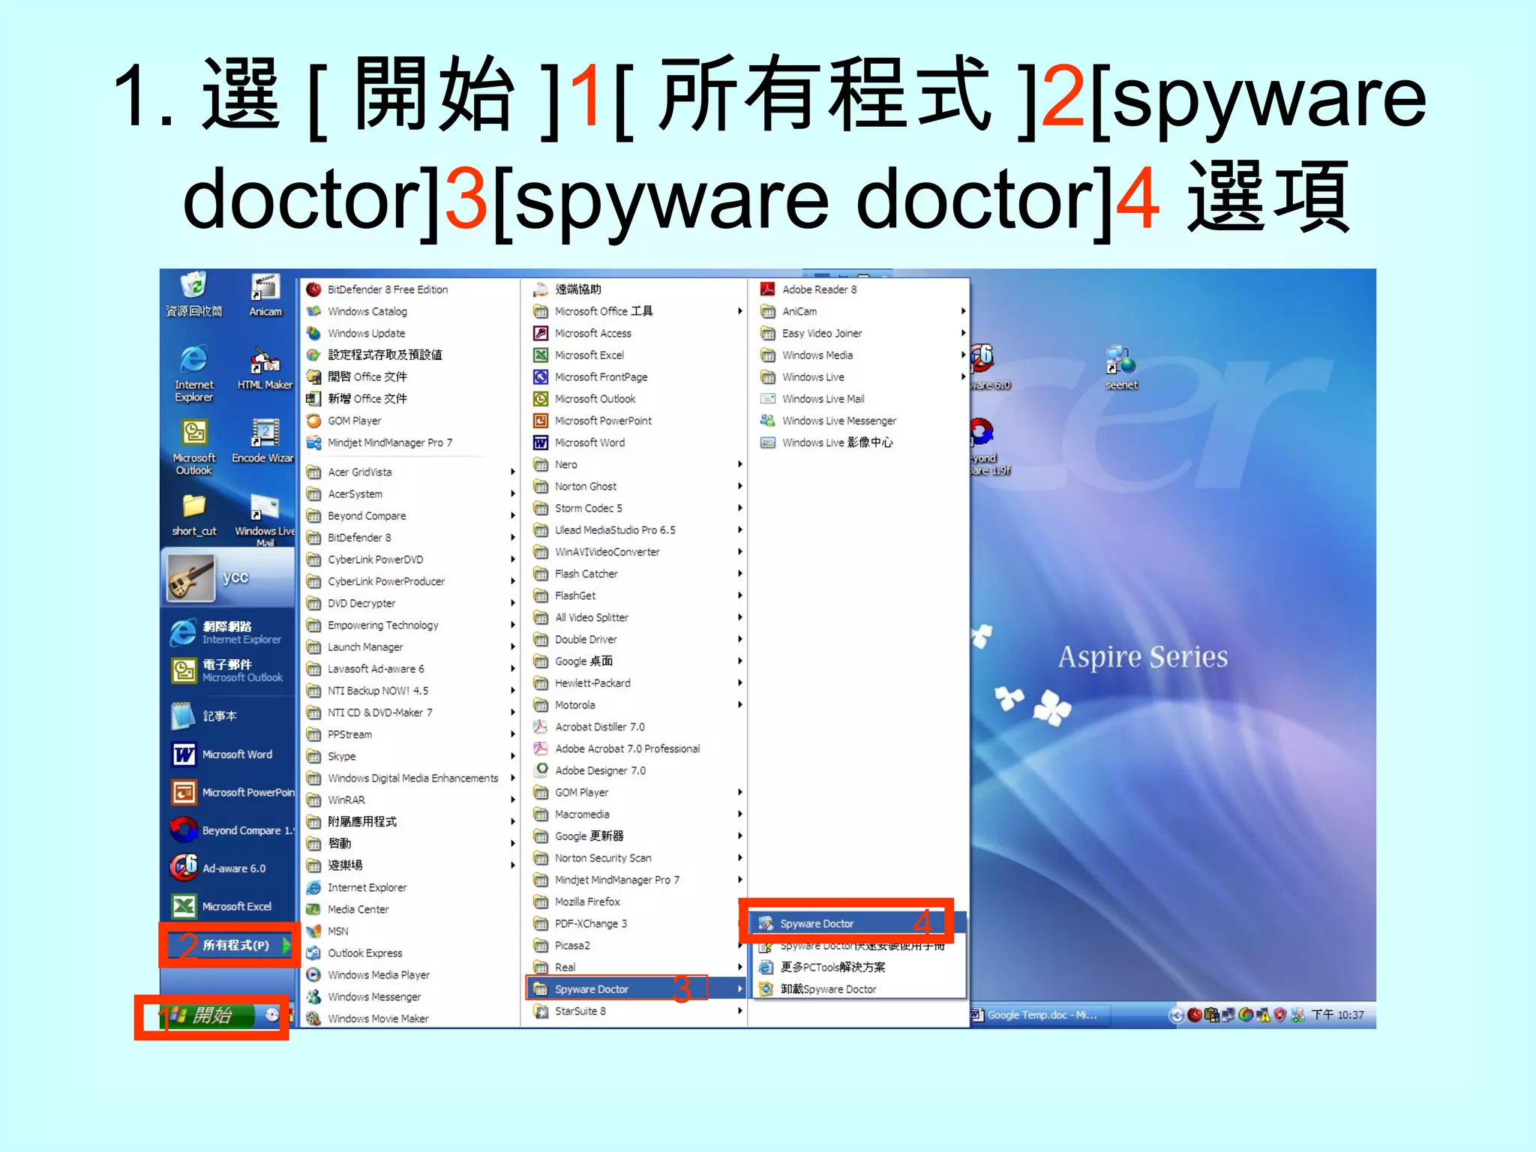Open the seenet desktop icon
The image size is (1536, 1152).
[1121, 367]
